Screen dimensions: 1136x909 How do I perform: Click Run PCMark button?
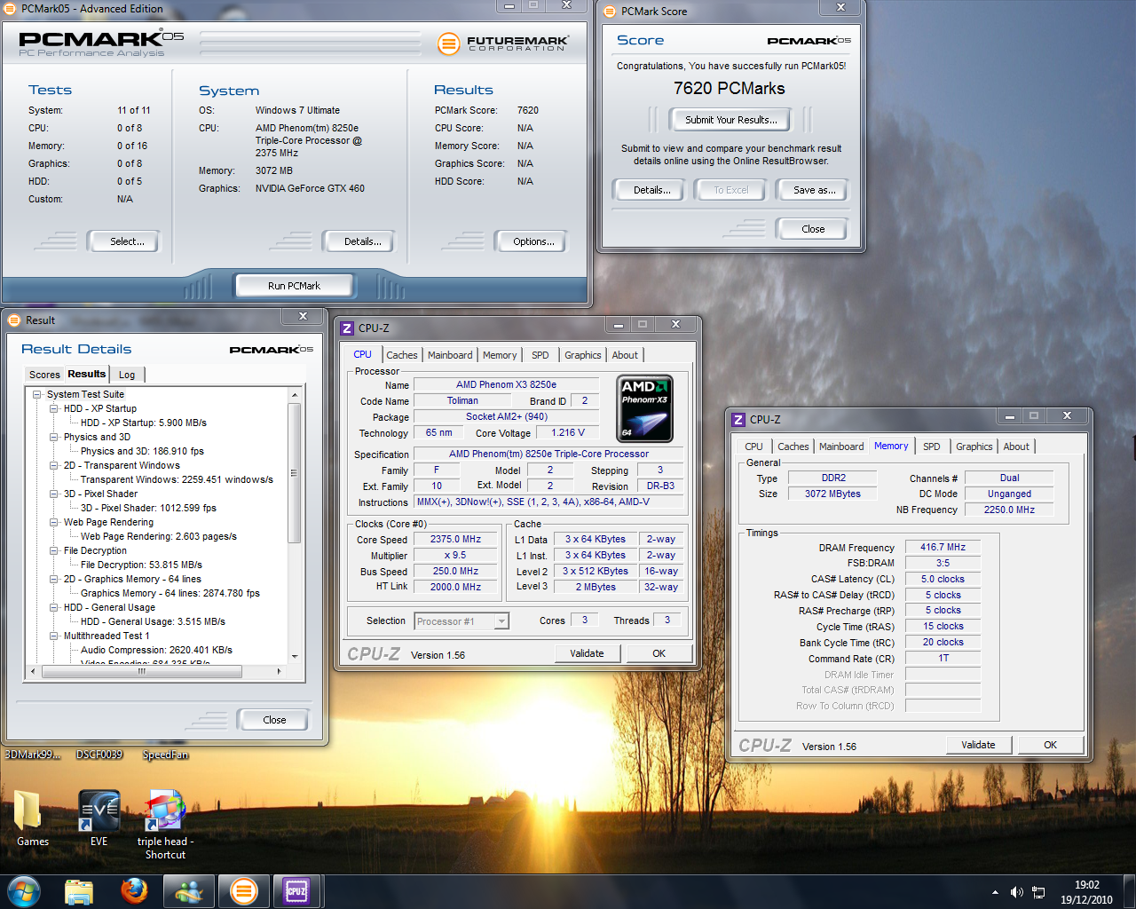coord(294,286)
